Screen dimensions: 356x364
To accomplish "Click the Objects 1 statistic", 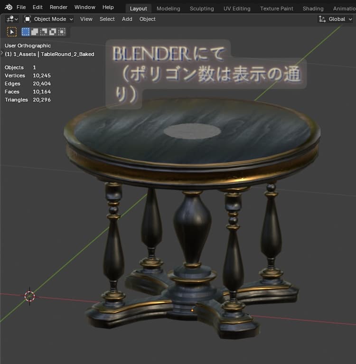I will point(20,67).
